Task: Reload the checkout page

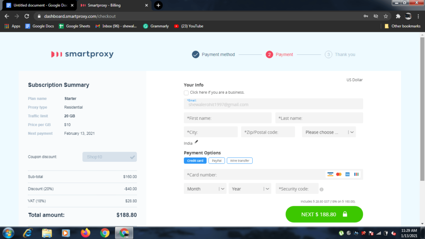Action: tap(27, 16)
